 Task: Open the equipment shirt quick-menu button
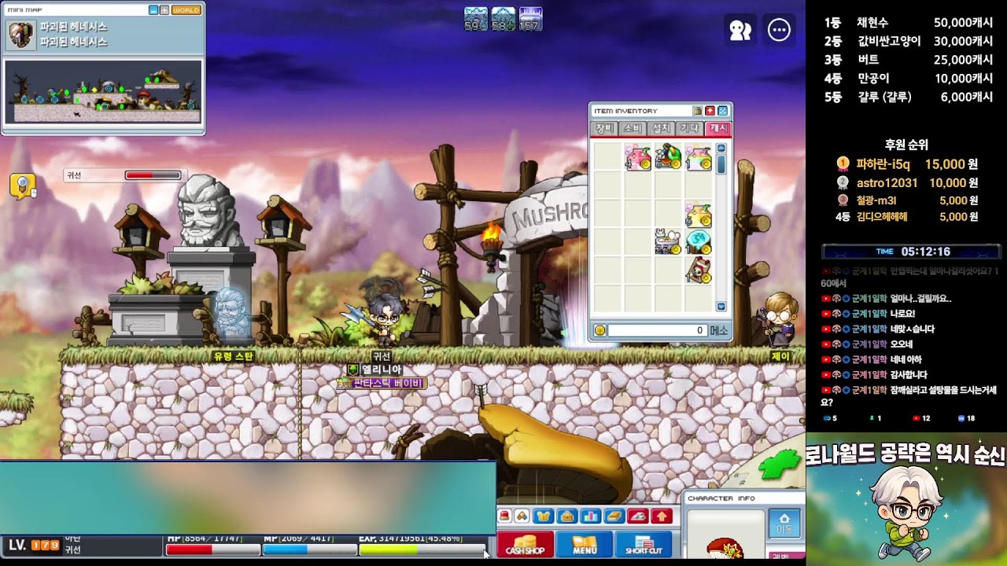coord(543,516)
